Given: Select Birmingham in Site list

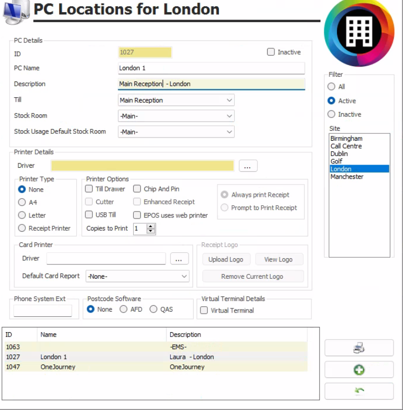Looking at the screenshot, I should tap(359, 138).
